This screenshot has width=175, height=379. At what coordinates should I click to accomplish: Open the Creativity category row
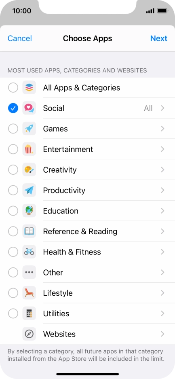click(87, 169)
